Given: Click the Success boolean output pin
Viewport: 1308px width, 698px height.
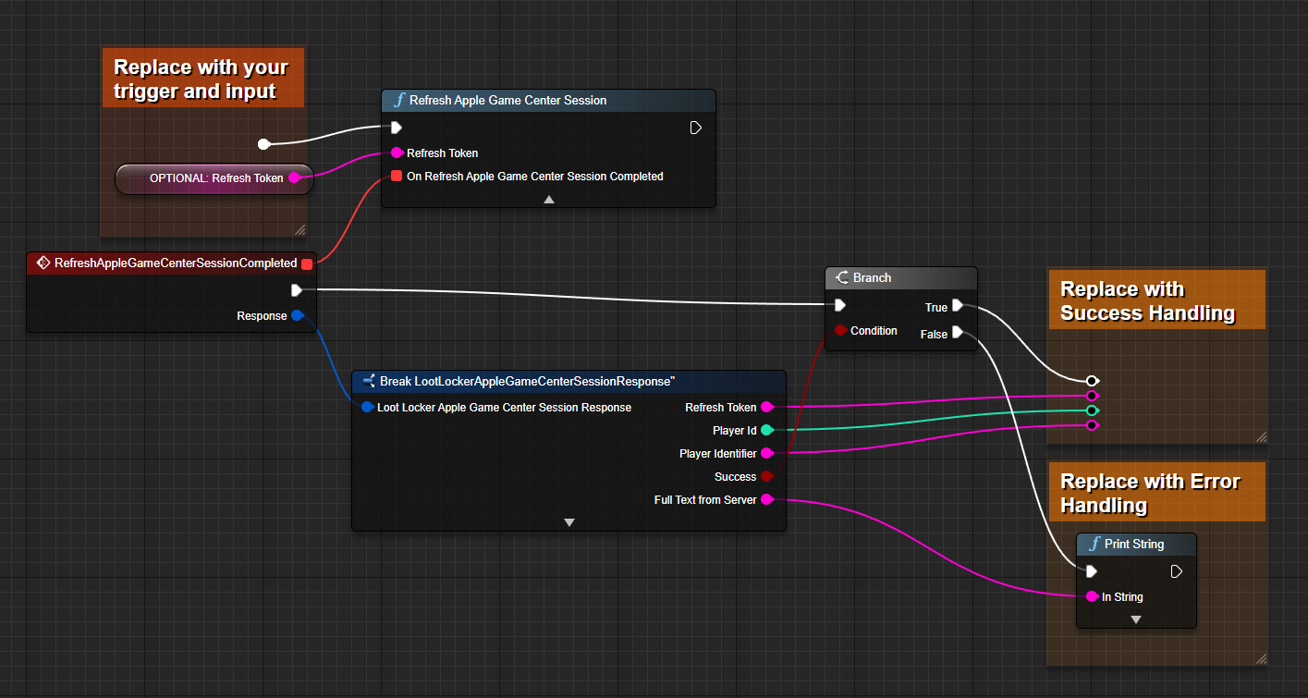Looking at the screenshot, I should [766, 477].
